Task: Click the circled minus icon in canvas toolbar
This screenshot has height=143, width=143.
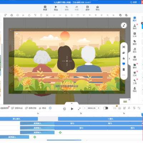Action: (x=18, y=15)
